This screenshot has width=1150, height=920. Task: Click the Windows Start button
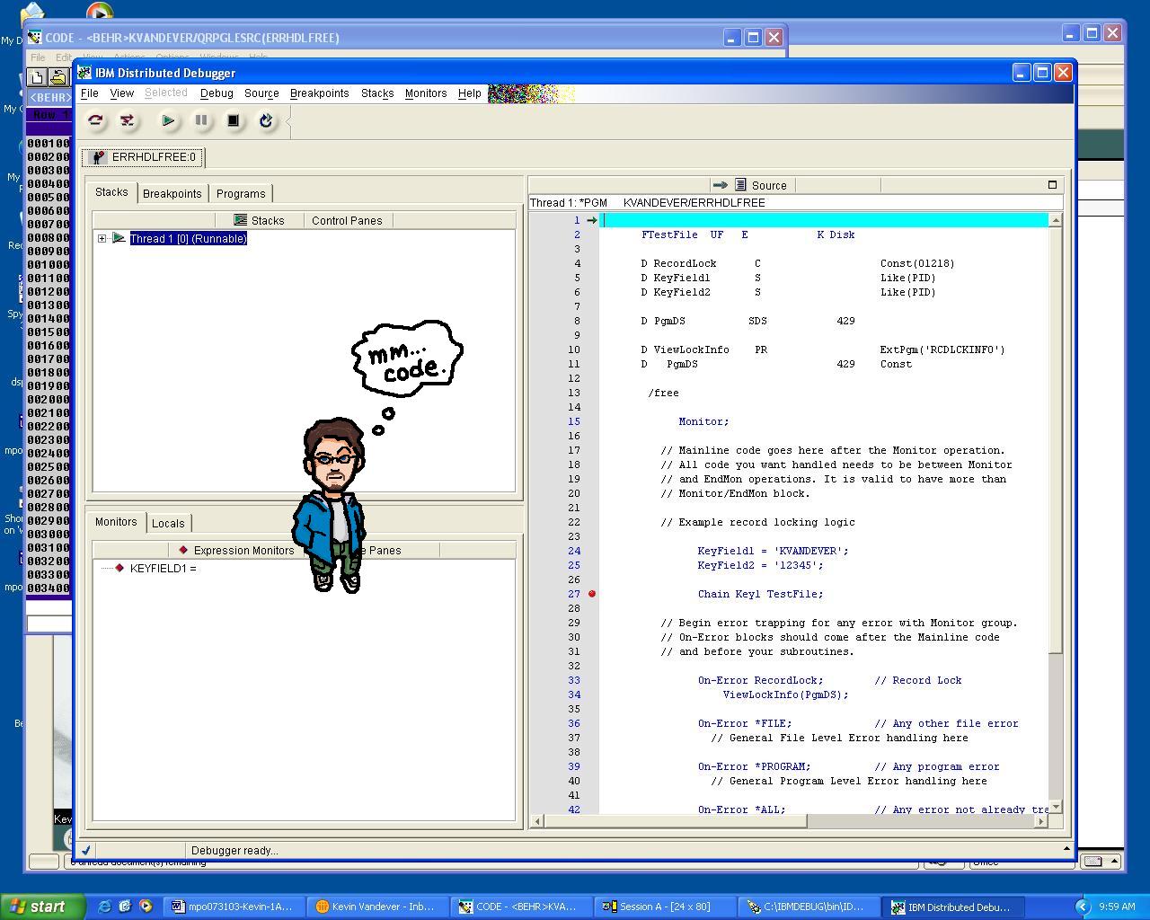pyautogui.click(x=43, y=907)
